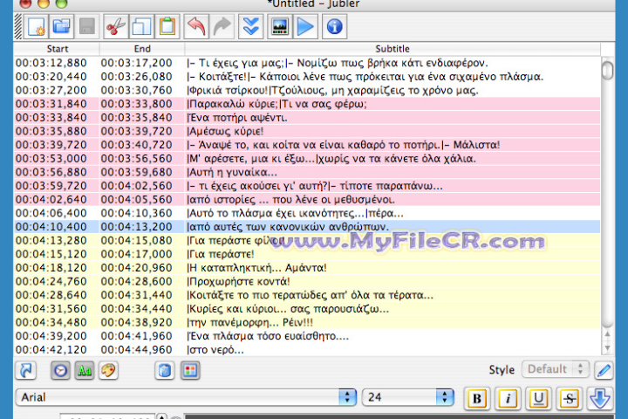
Task: Click end time 00:04:02,560
Action: (x=136, y=186)
